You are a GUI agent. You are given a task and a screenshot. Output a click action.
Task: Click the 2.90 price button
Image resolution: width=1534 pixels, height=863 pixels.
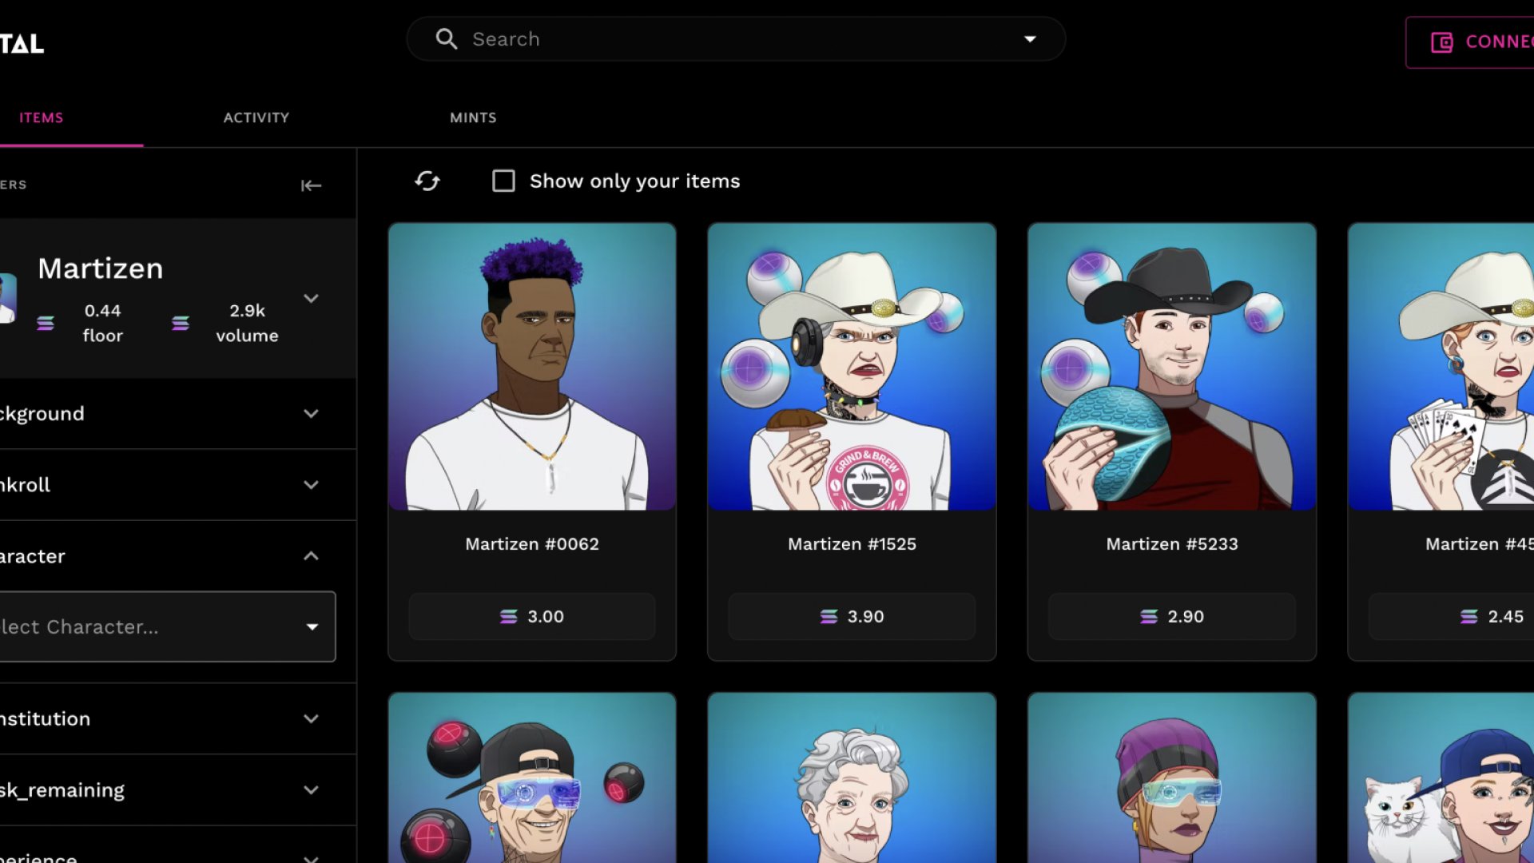click(1172, 616)
